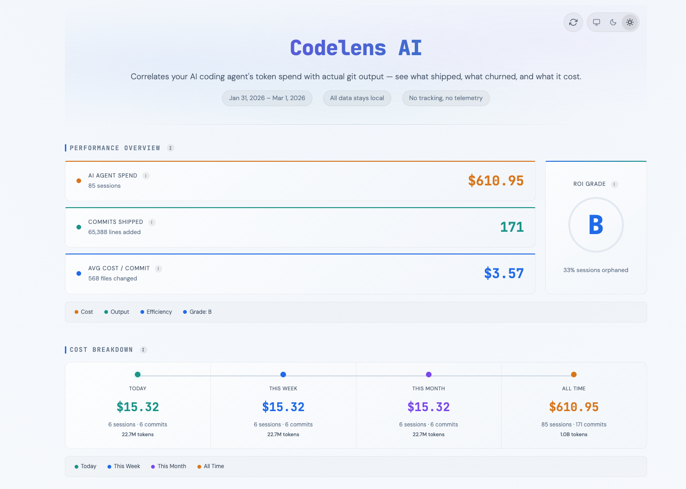Select the sun light mode icon
This screenshot has width=686, height=489.
point(629,22)
